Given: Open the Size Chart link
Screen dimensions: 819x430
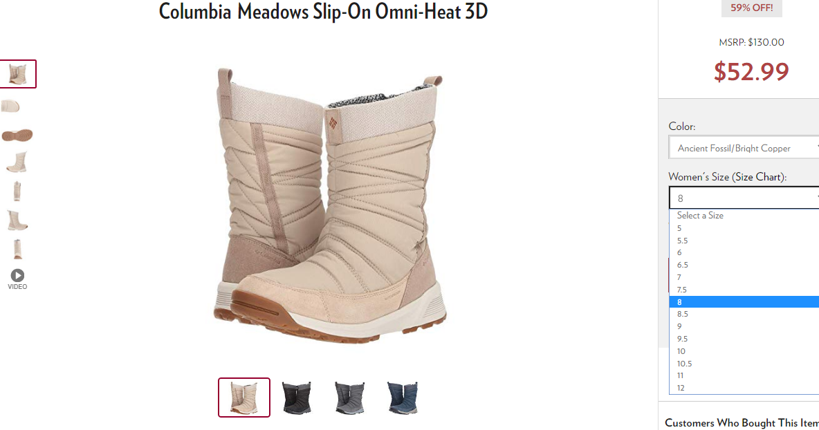Looking at the screenshot, I should click(x=758, y=177).
